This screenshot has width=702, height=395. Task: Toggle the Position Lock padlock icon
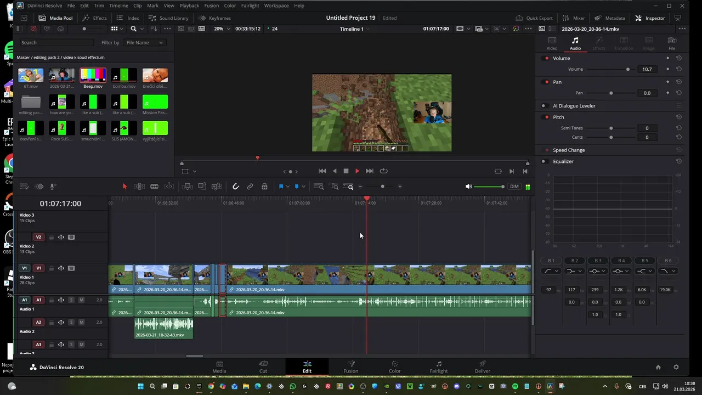click(264, 187)
